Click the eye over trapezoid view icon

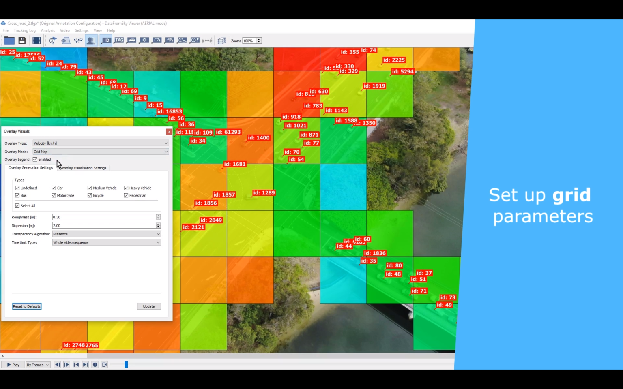pos(65,41)
